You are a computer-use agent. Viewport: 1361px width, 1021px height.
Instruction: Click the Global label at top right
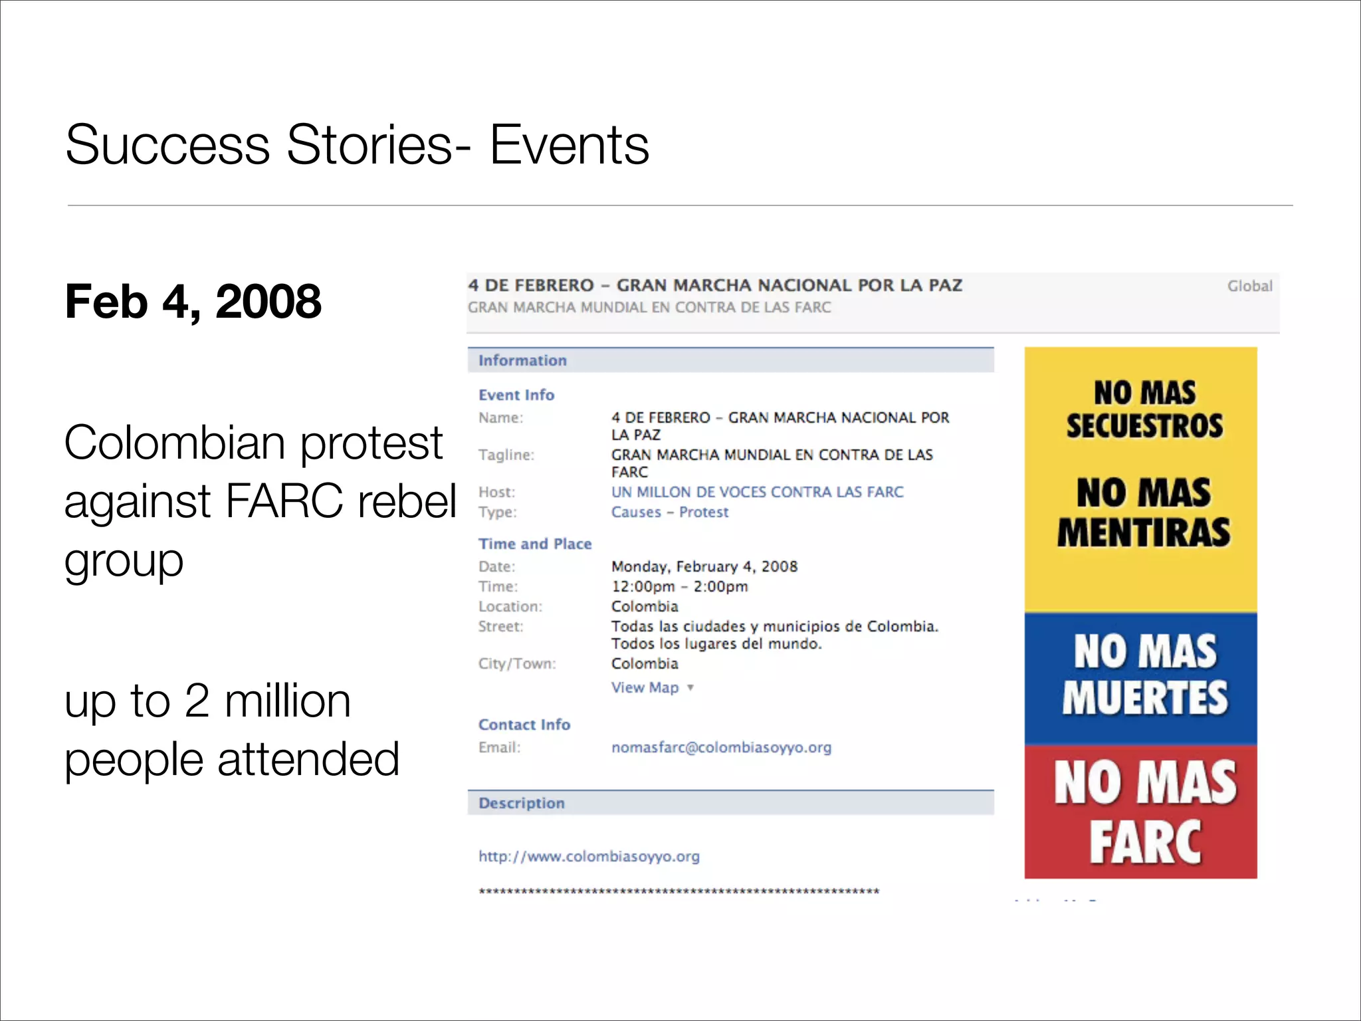point(1249,286)
